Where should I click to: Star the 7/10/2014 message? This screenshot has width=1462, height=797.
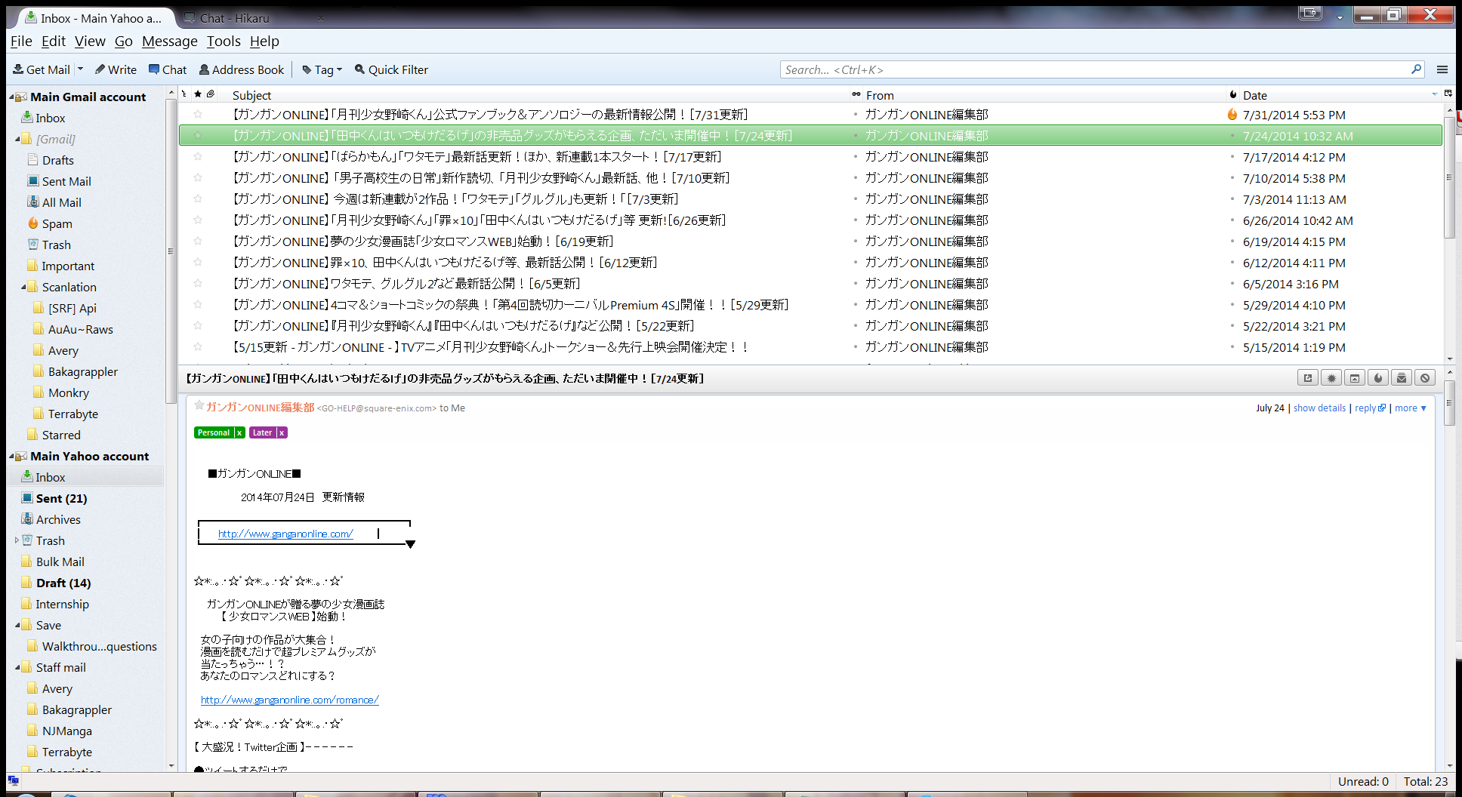198,178
